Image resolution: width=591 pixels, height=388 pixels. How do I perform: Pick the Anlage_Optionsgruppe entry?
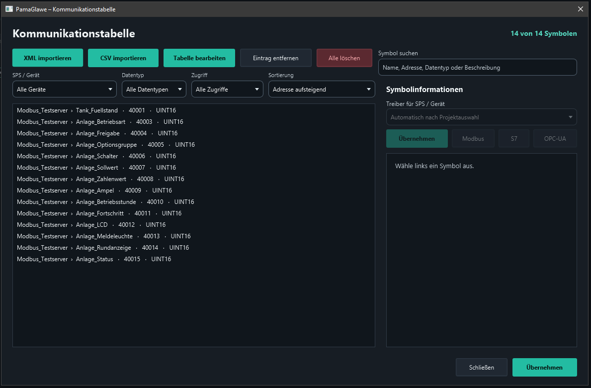tap(194, 145)
